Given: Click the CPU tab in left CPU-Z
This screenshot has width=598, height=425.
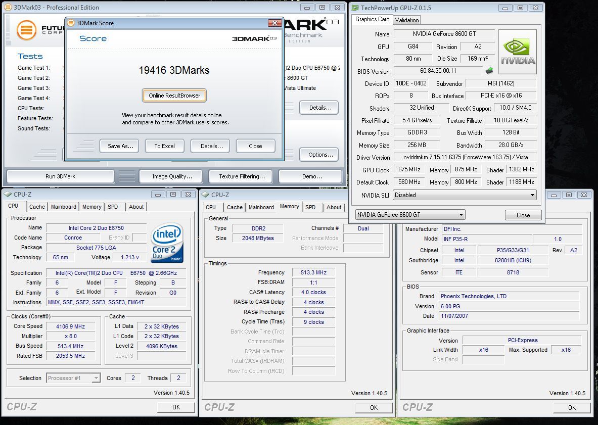Looking at the screenshot, I should pyautogui.click(x=13, y=206).
